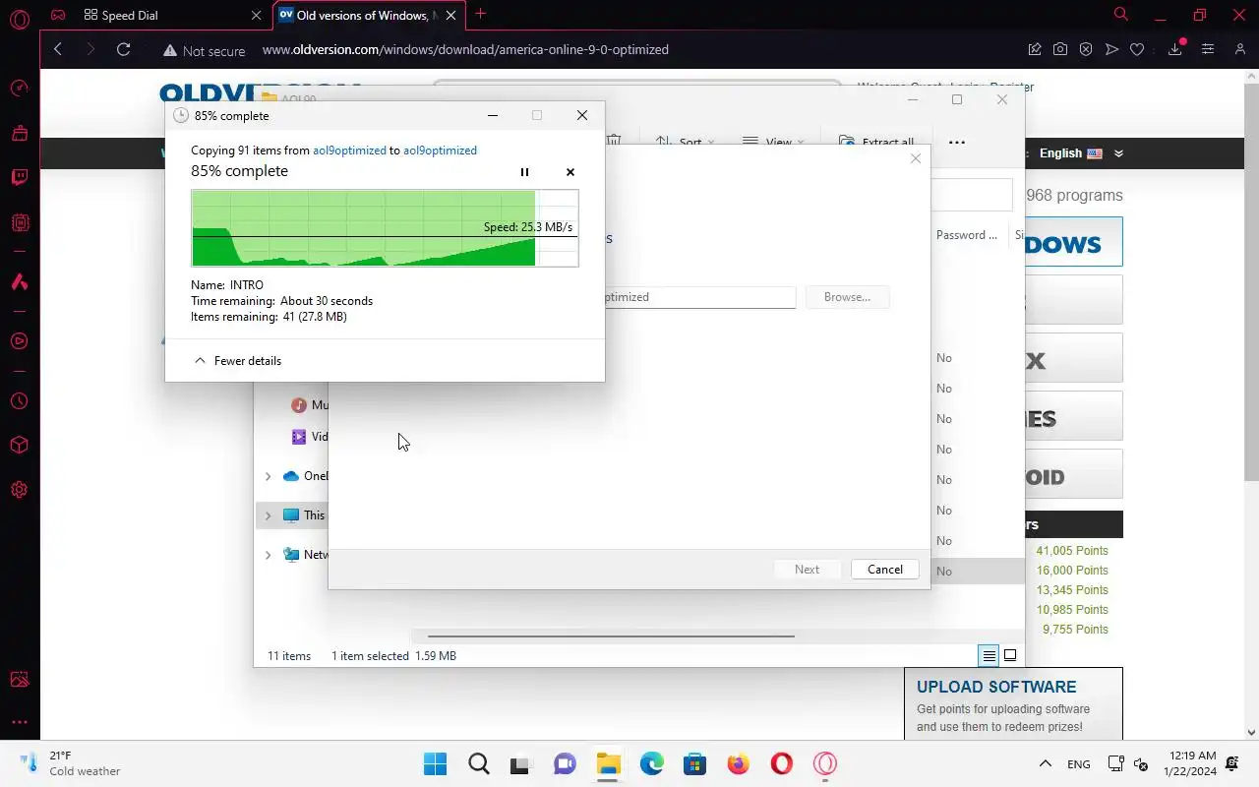Screen dimensions: 1259x787
Task: Open GX Cleaner icon in sidebar
Action: click(x=20, y=133)
